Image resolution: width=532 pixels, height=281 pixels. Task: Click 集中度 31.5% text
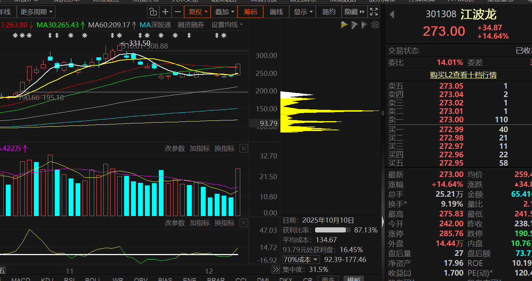click(x=305, y=270)
